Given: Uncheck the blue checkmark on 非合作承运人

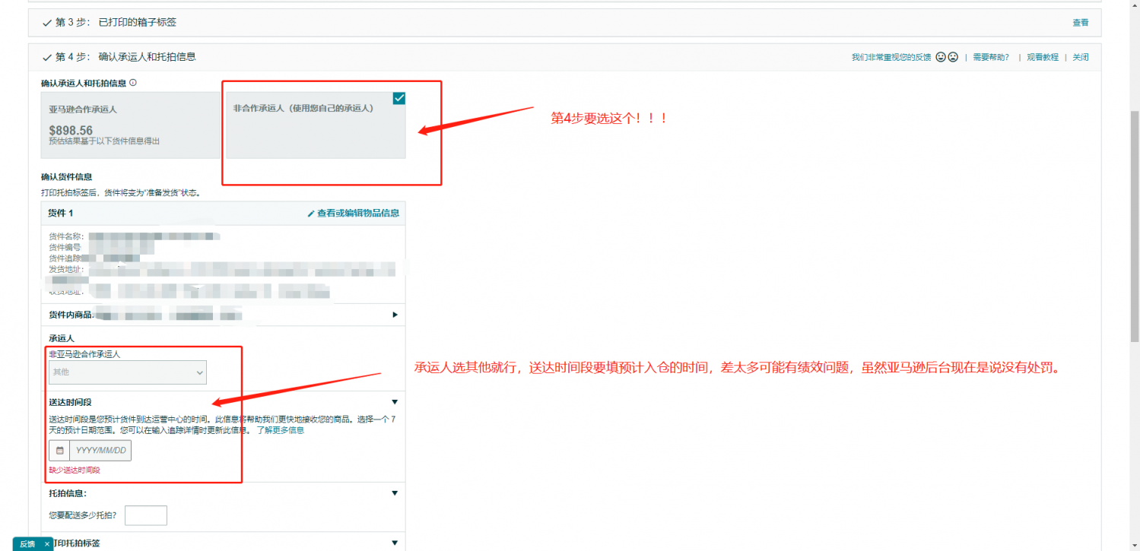Looking at the screenshot, I should pyautogui.click(x=399, y=98).
